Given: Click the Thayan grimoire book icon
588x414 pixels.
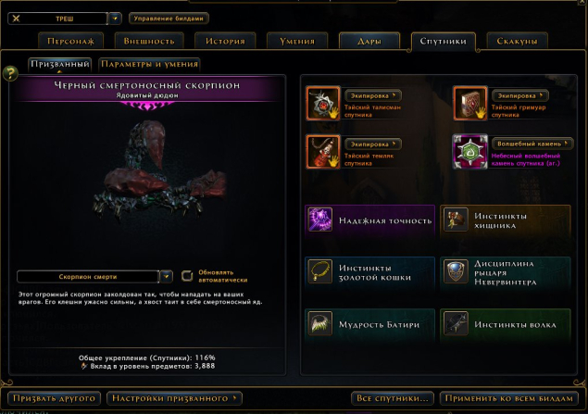Looking at the screenshot, I should (x=469, y=104).
